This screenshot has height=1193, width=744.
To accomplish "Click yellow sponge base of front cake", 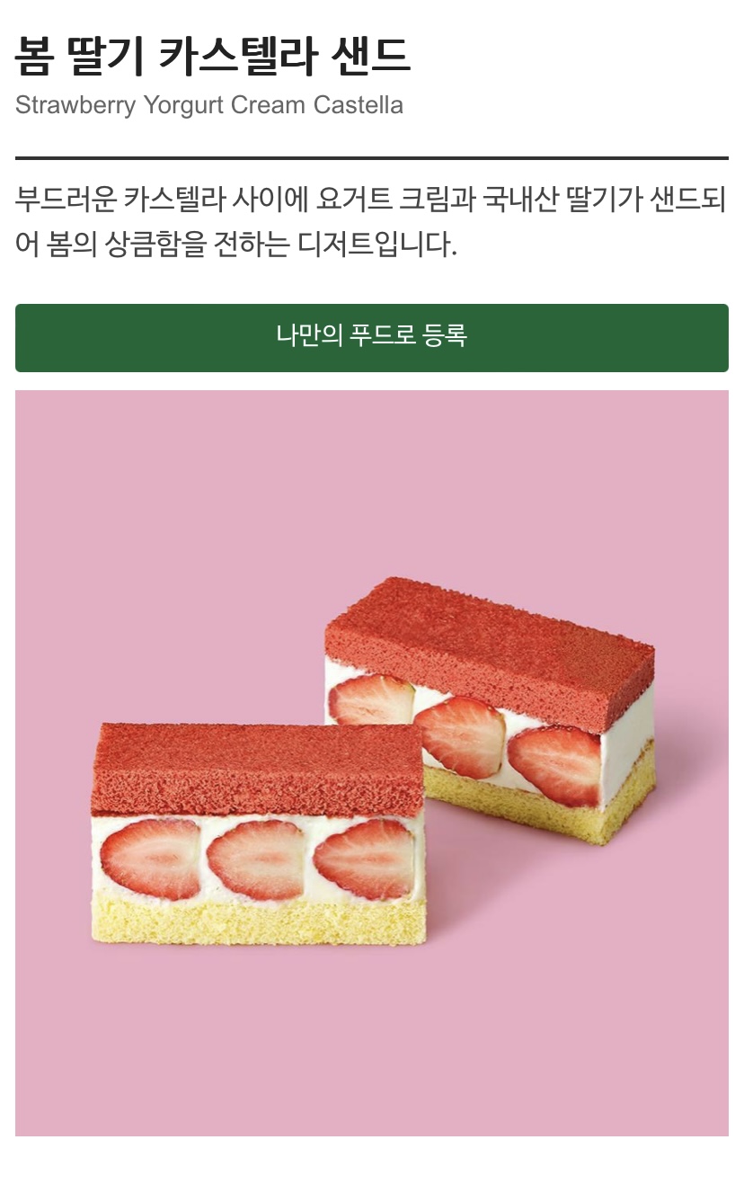I will point(259,917).
